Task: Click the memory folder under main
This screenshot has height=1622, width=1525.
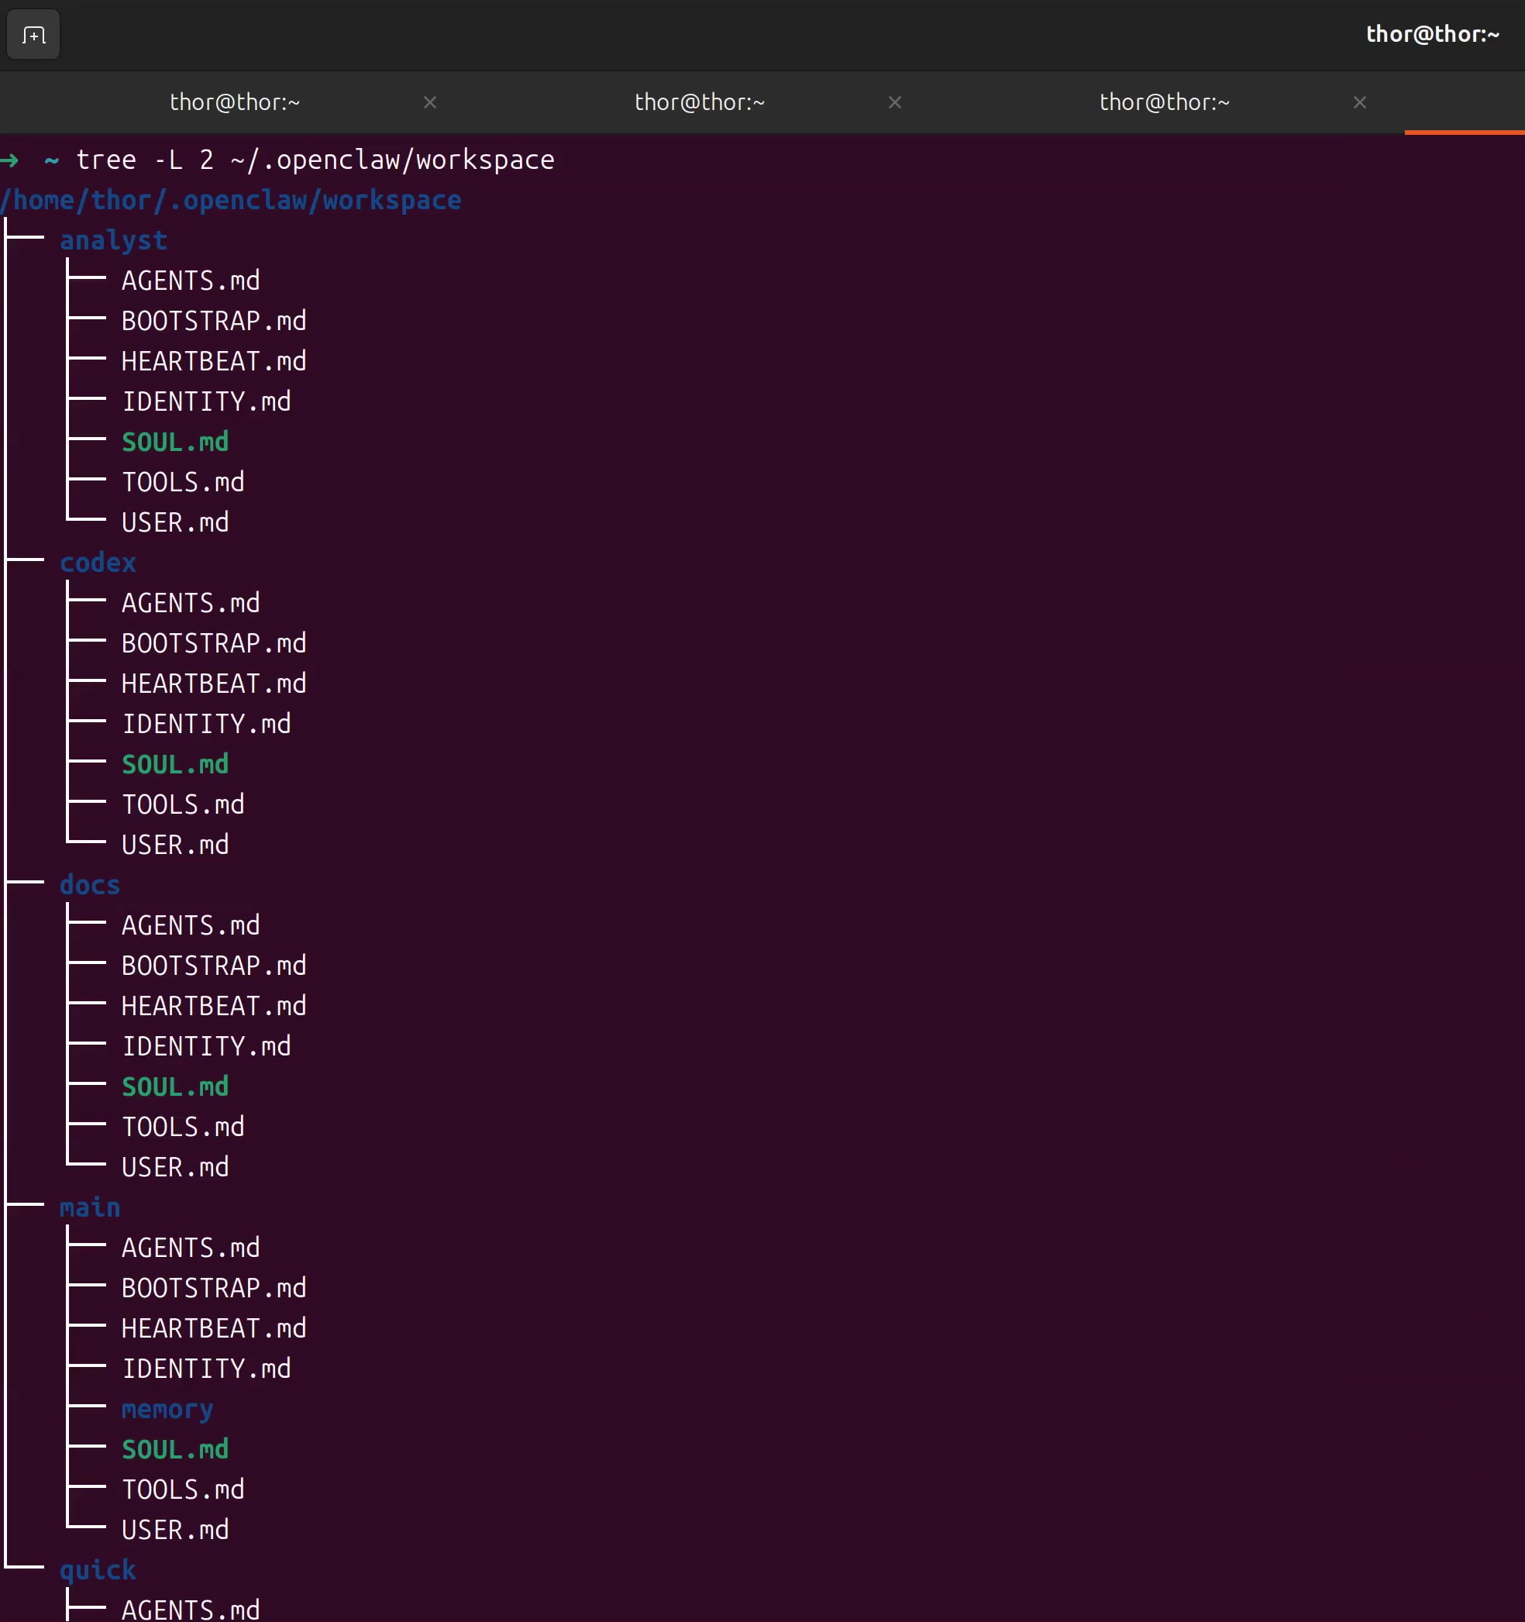Action: point(167,1408)
